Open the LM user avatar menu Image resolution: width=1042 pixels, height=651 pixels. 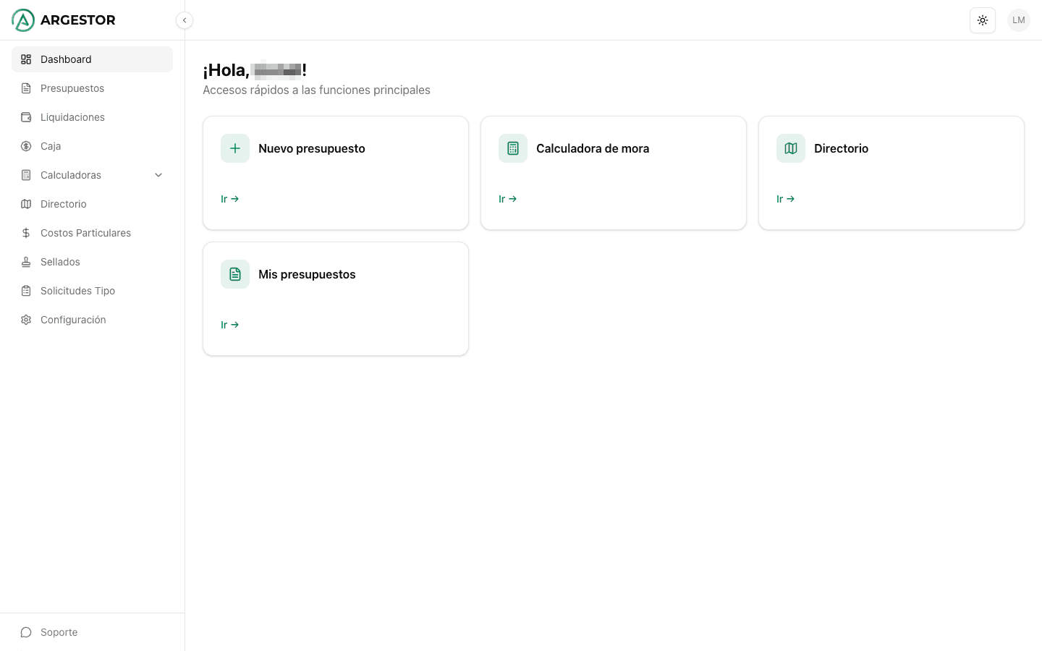coord(1019,20)
